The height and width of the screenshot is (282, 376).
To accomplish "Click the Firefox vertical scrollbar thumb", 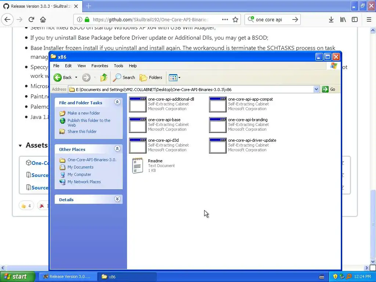I will [x=373, y=224].
